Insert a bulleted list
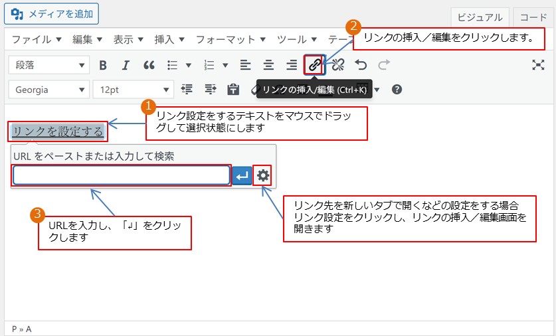The height and width of the screenshot is (336, 556). (172, 65)
